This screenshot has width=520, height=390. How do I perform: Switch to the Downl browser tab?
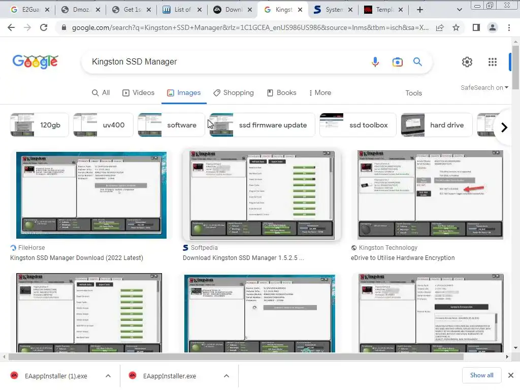[x=232, y=10]
